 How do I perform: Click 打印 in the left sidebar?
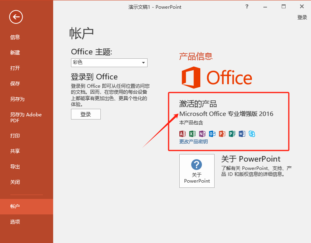point(15,136)
